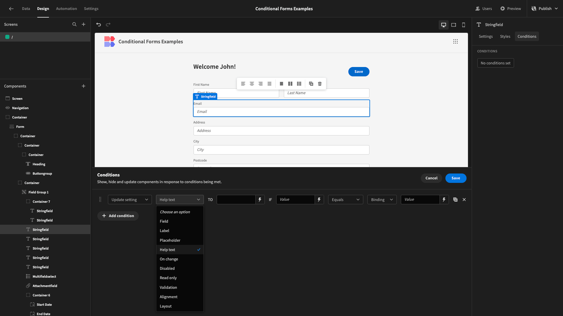Viewport: 563px width, 316px height.
Task: Cancel the conditions drawer
Action: pyautogui.click(x=431, y=178)
